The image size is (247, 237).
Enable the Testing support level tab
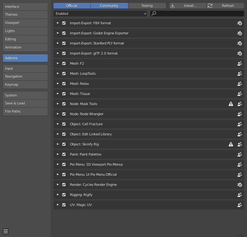pyautogui.click(x=147, y=6)
